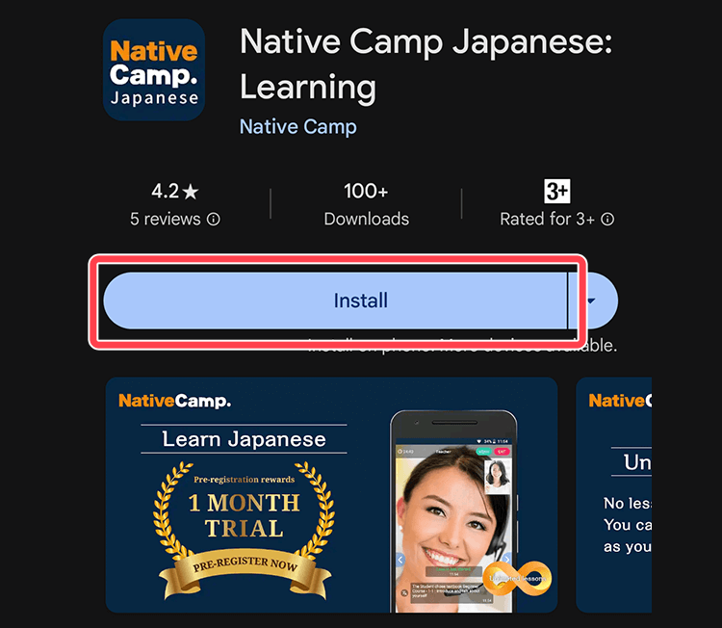Click the gold infinity Unlimited lessons icon
This screenshot has height=628, width=722.
tap(517, 578)
